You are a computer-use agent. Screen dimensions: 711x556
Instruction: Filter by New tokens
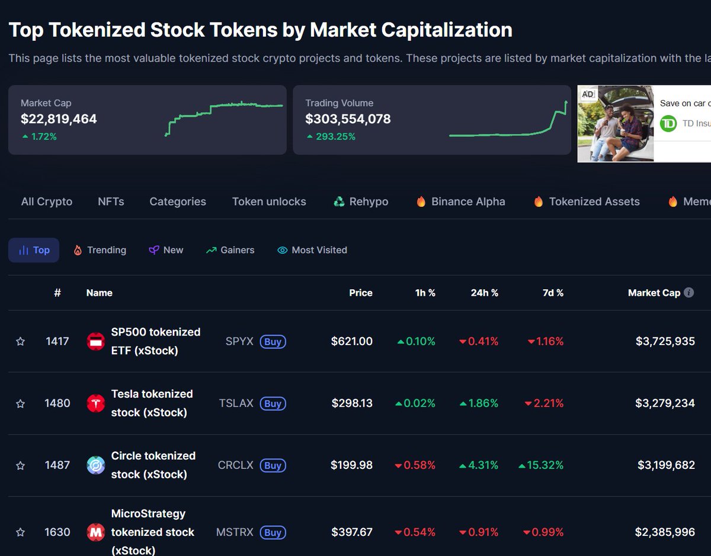pos(166,250)
